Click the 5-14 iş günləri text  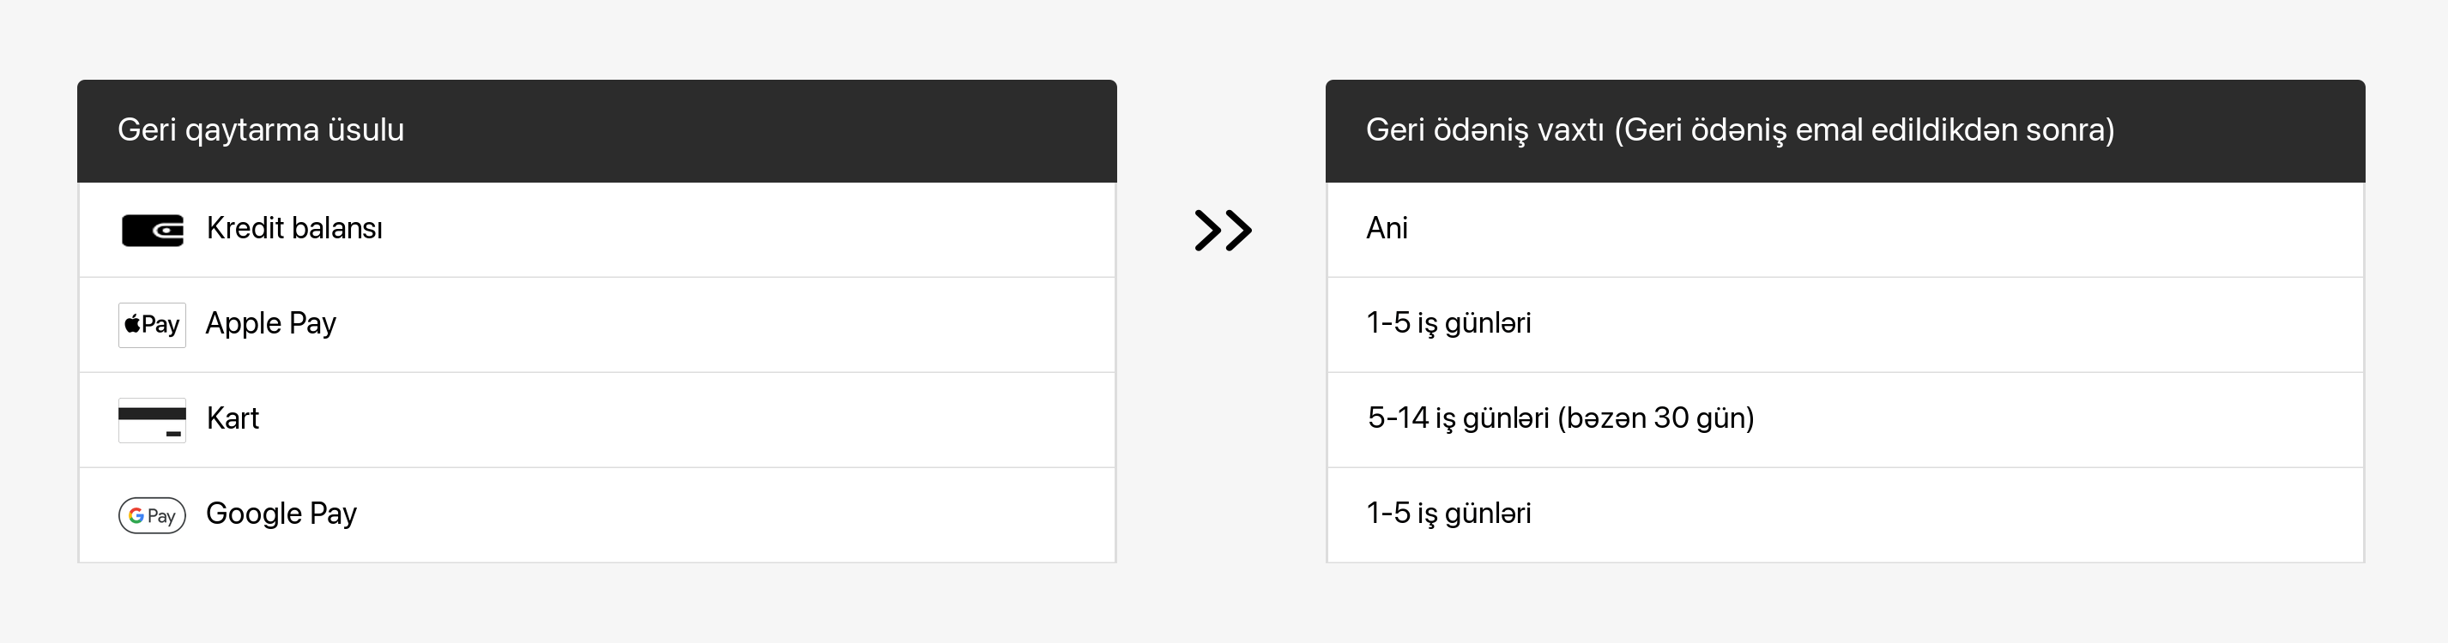1561,418
